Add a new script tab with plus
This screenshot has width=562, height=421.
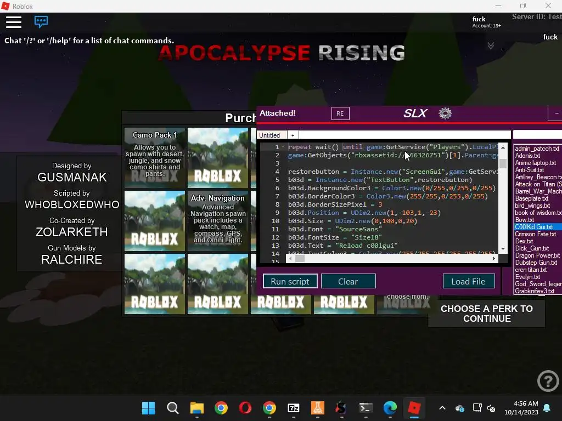pos(293,135)
